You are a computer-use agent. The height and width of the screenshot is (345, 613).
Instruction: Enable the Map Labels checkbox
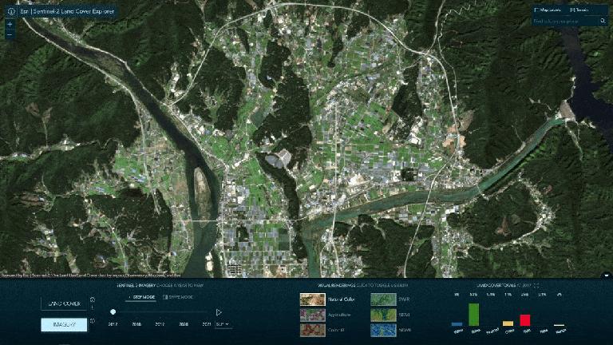pyautogui.click(x=536, y=10)
